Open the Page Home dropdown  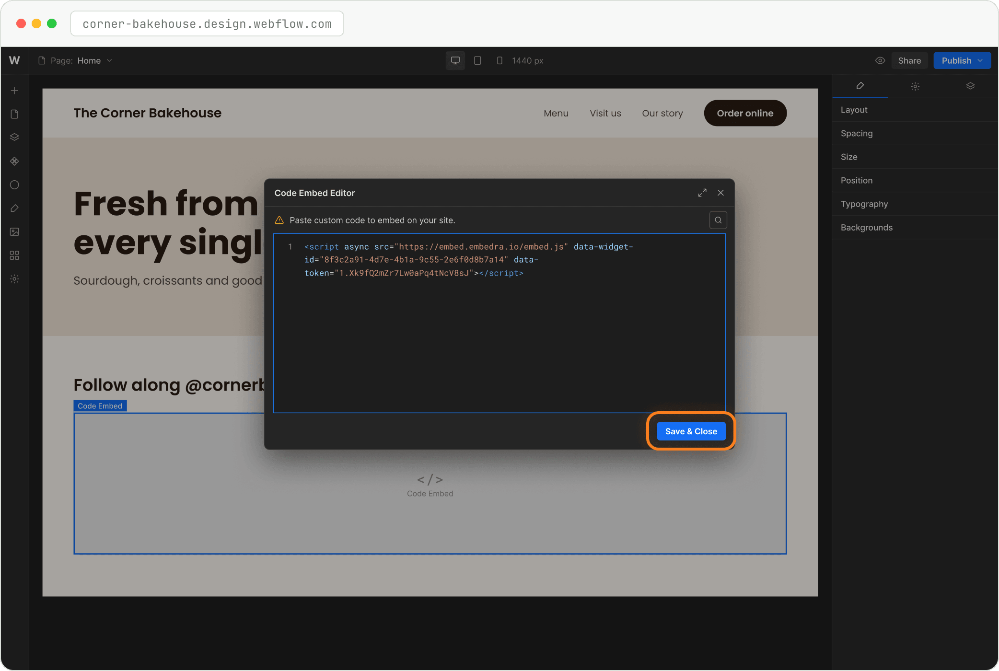pyautogui.click(x=76, y=60)
